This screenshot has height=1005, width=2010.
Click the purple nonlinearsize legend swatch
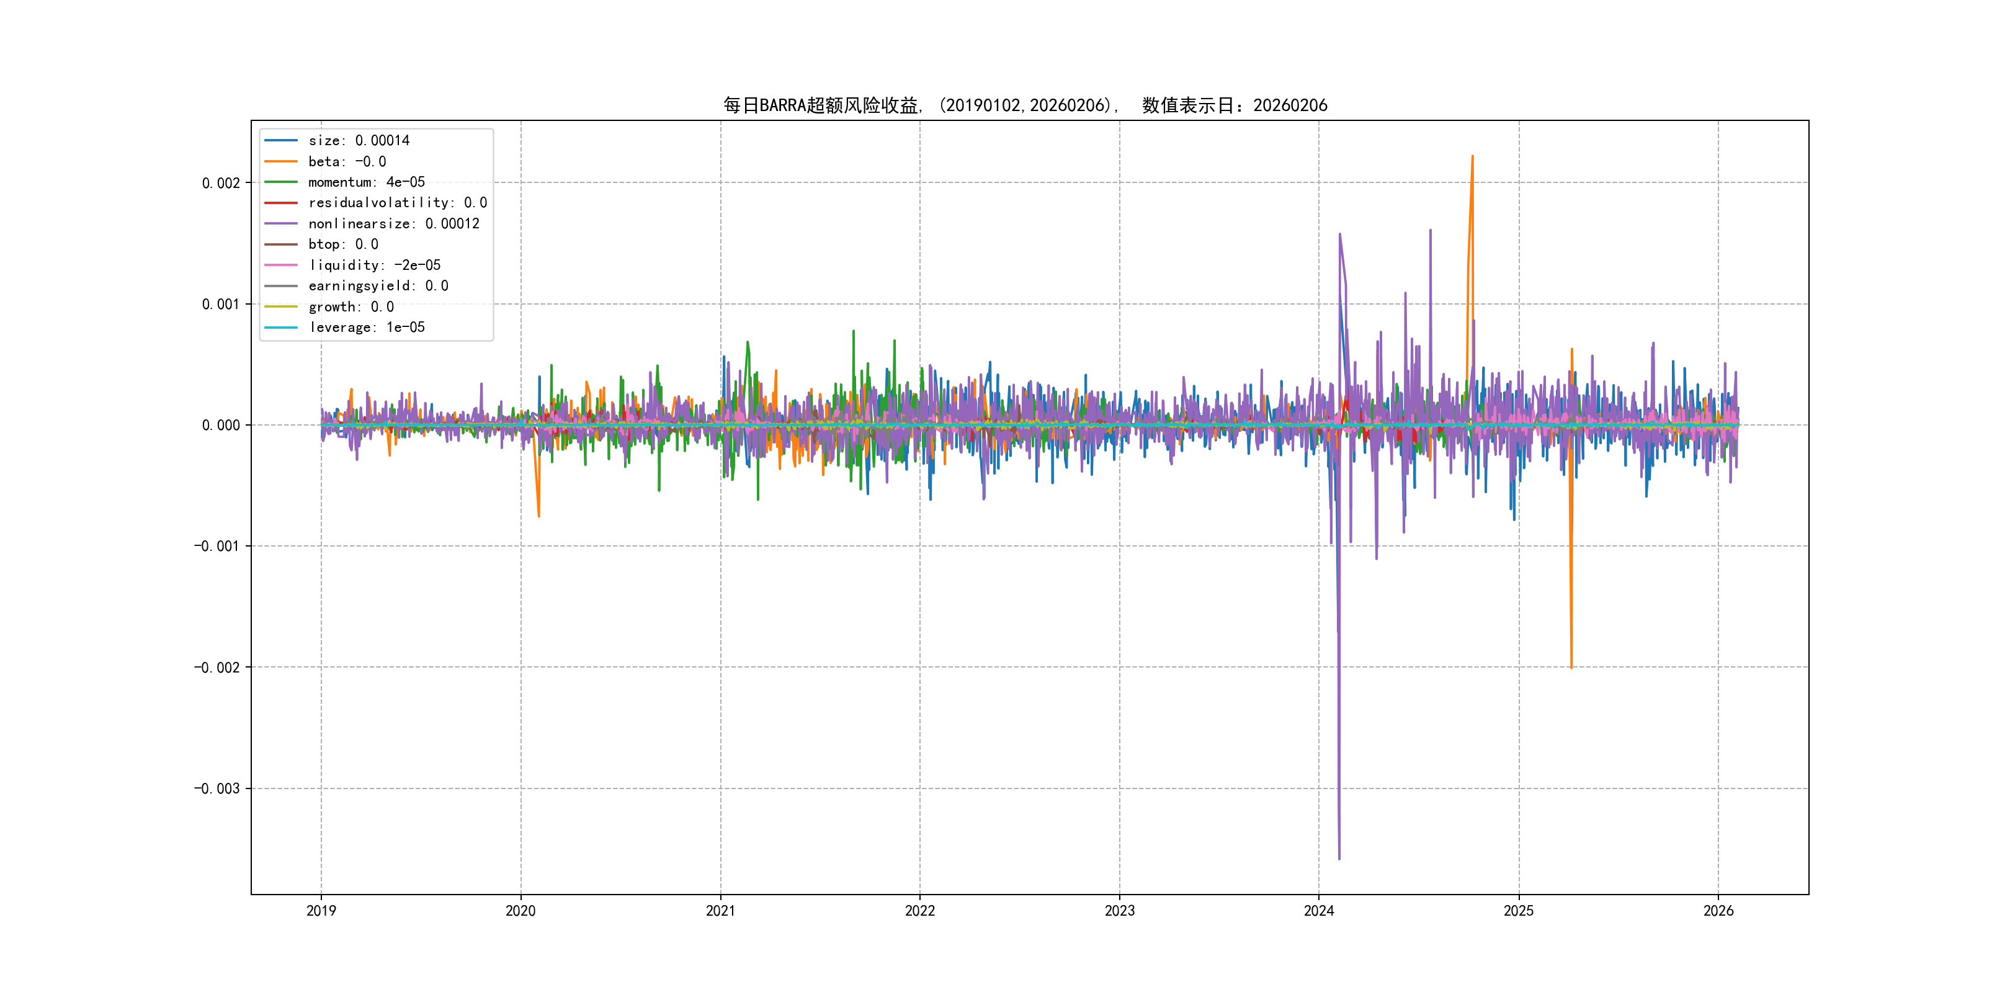tap(281, 224)
